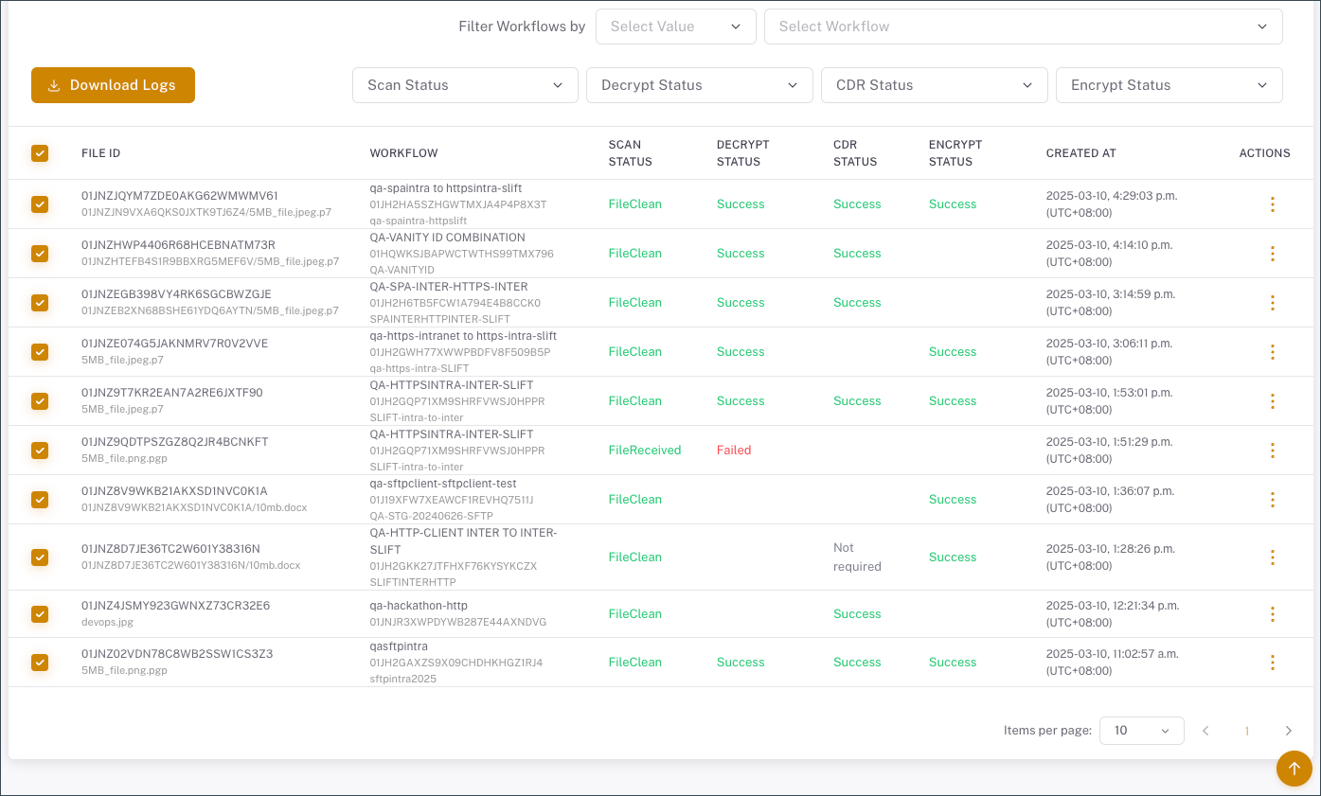Open actions menu for qa-spaintra to httpsintra-slift row

[x=1272, y=204]
